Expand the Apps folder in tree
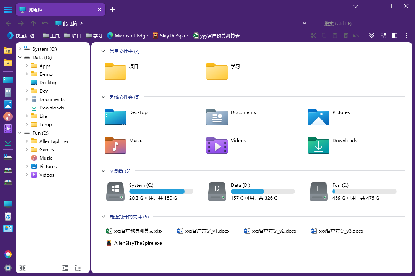Screen dimensions: 415x276 tap(27, 66)
